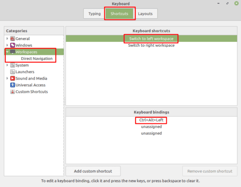The width and height of the screenshot is (241, 187).
Task: Click the Add custom shortcut button
Action: (93, 171)
